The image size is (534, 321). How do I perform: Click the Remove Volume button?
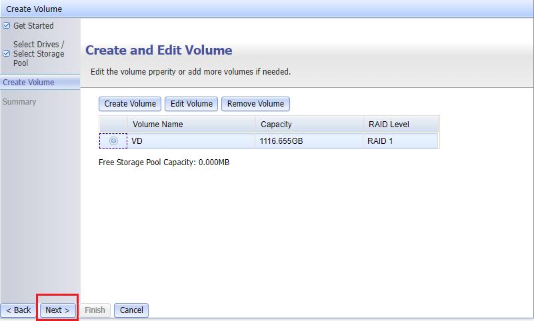(255, 104)
